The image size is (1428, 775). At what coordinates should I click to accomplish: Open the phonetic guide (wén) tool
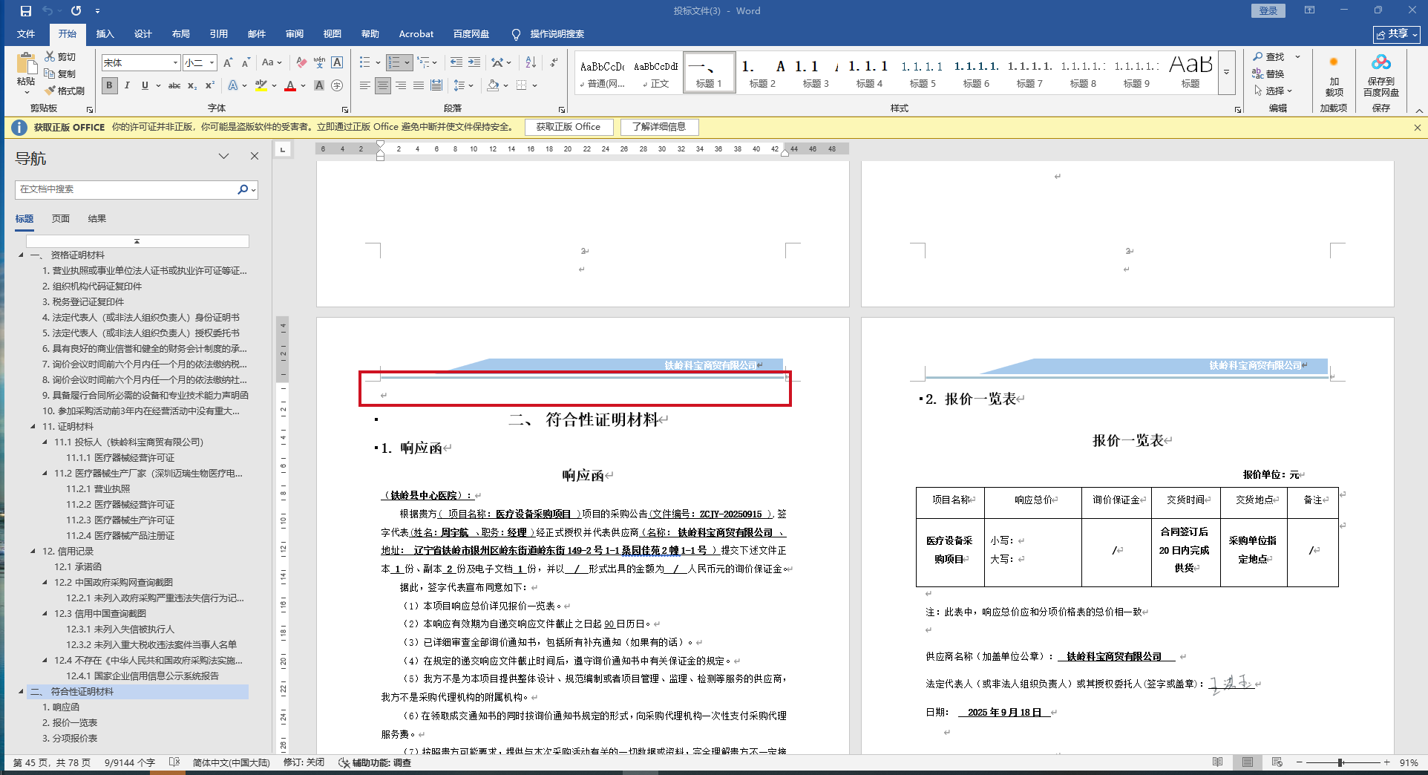pyautogui.click(x=319, y=62)
